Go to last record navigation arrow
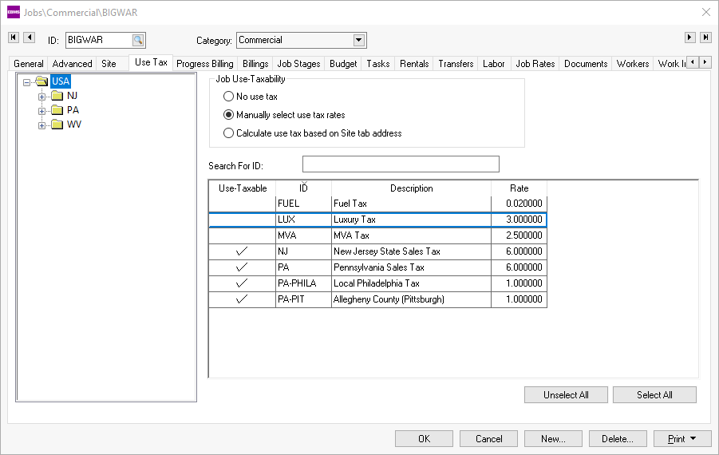Viewport: 719px width, 455px height. (x=705, y=38)
